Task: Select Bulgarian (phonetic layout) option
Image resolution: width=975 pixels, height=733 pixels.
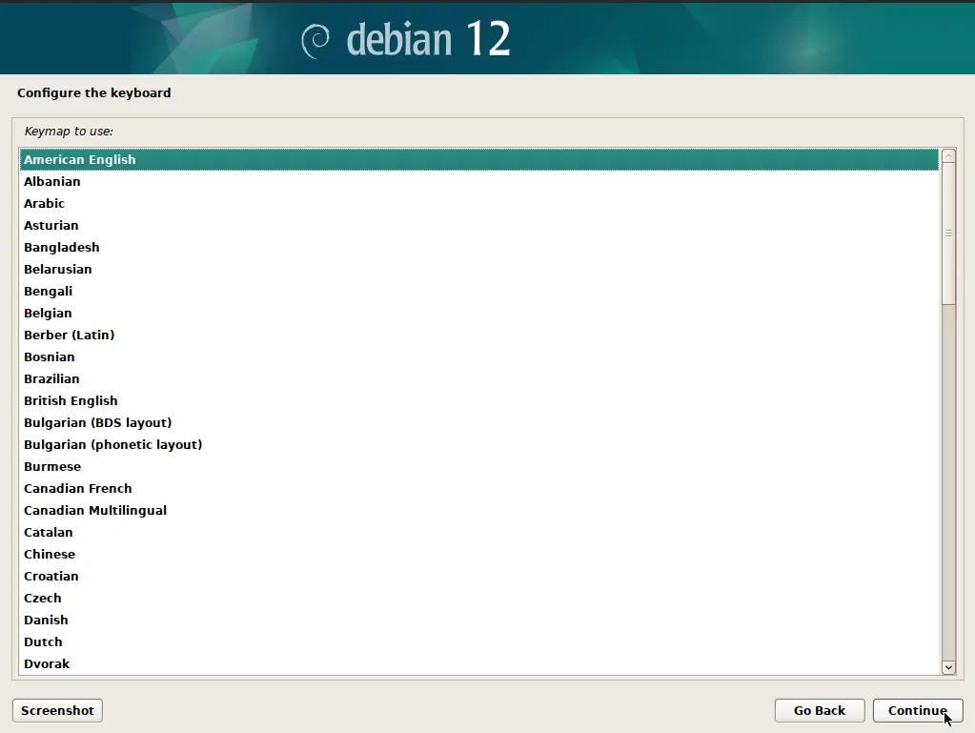Action: tap(112, 445)
